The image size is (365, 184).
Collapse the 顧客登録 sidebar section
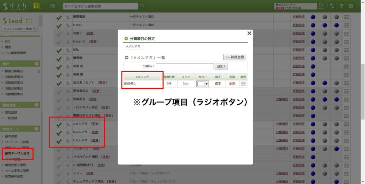tap(37, 105)
